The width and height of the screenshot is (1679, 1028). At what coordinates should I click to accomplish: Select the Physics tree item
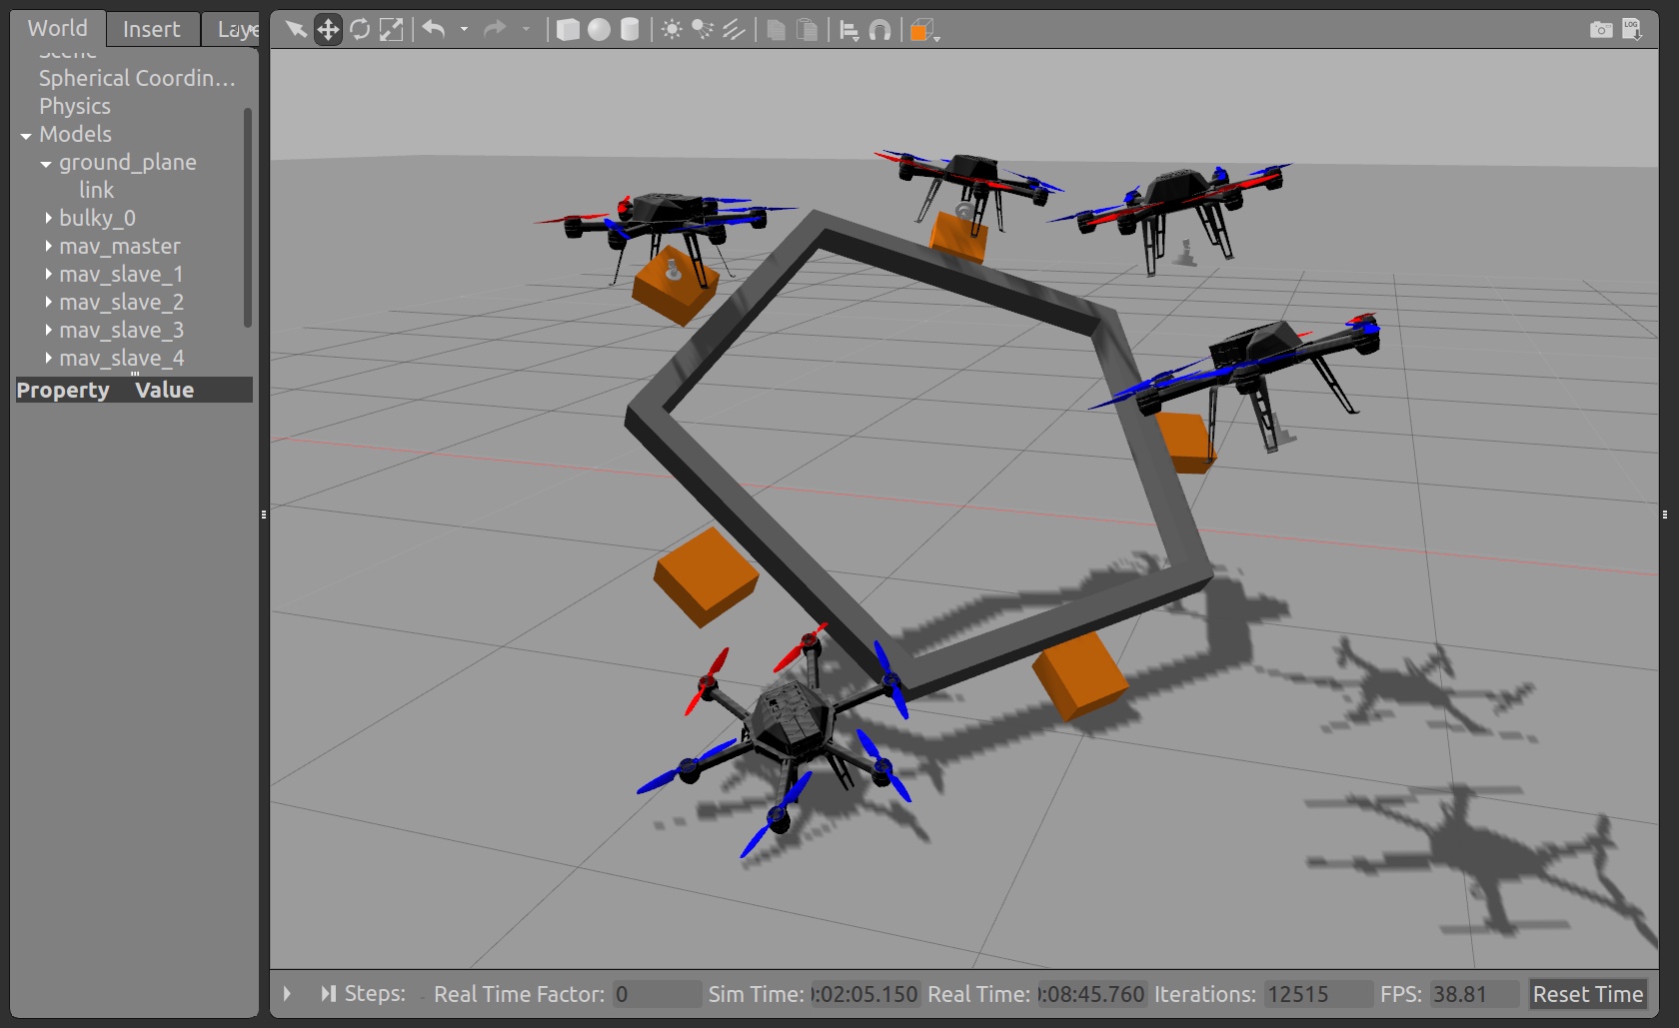[x=75, y=106]
